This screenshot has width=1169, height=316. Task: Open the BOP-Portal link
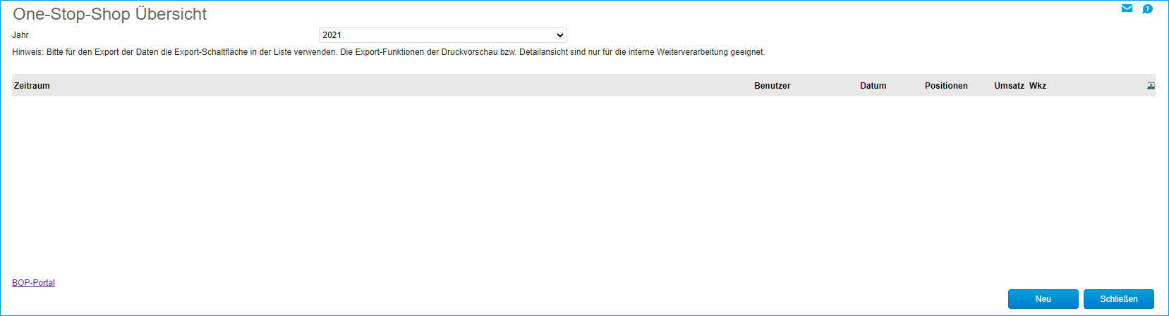[33, 283]
